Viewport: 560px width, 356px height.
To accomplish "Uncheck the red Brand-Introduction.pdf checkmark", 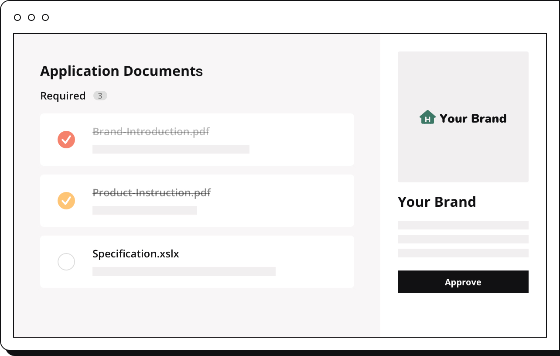I will pos(66,140).
